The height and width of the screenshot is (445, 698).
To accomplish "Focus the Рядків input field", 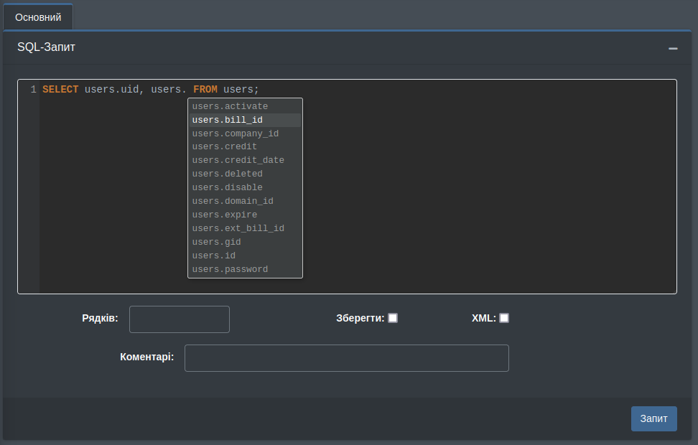I will click(x=180, y=319).
